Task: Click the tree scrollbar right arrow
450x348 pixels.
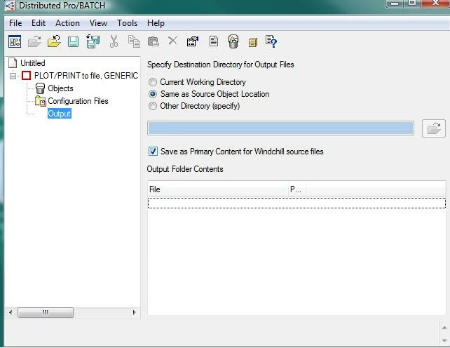Action: click(134, 312)
